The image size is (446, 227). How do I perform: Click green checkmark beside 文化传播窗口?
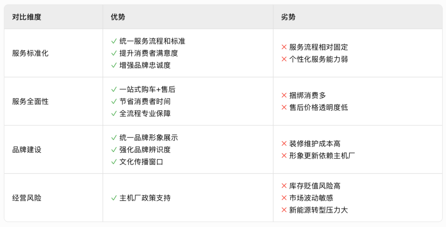(114, 162)
